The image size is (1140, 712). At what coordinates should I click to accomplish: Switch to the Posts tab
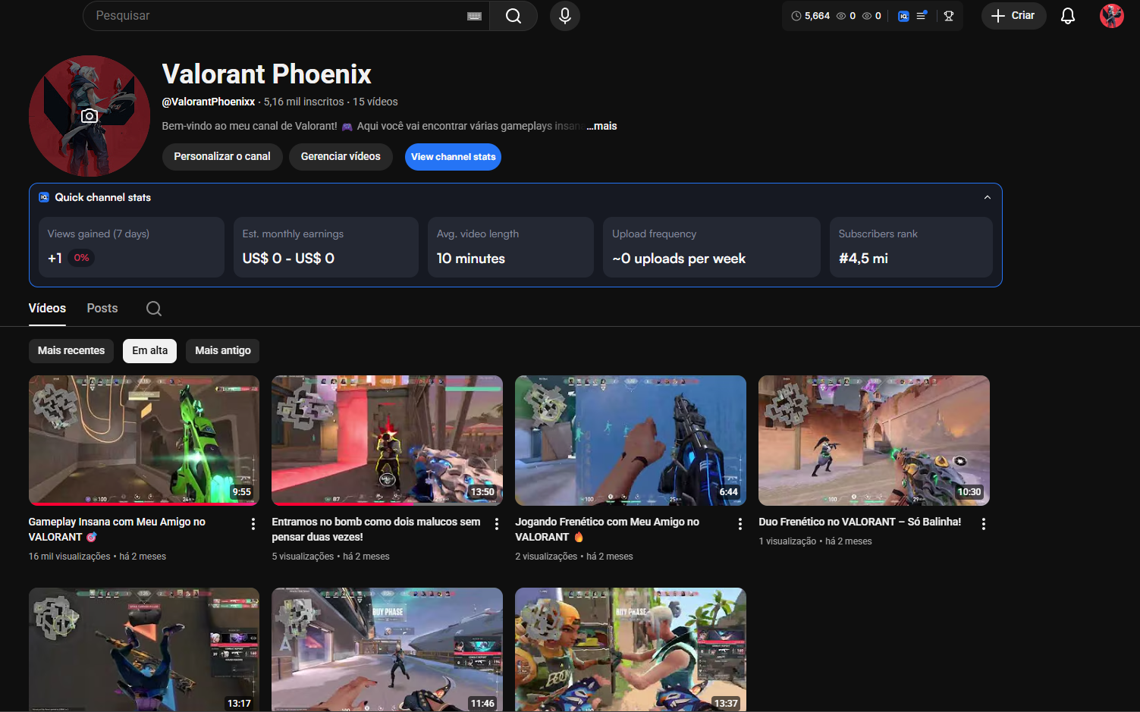click(102, 309)
